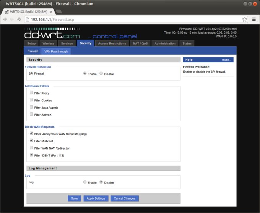Close the WRT54GL browser tab
Screen dimensions: 260x213
51,12
